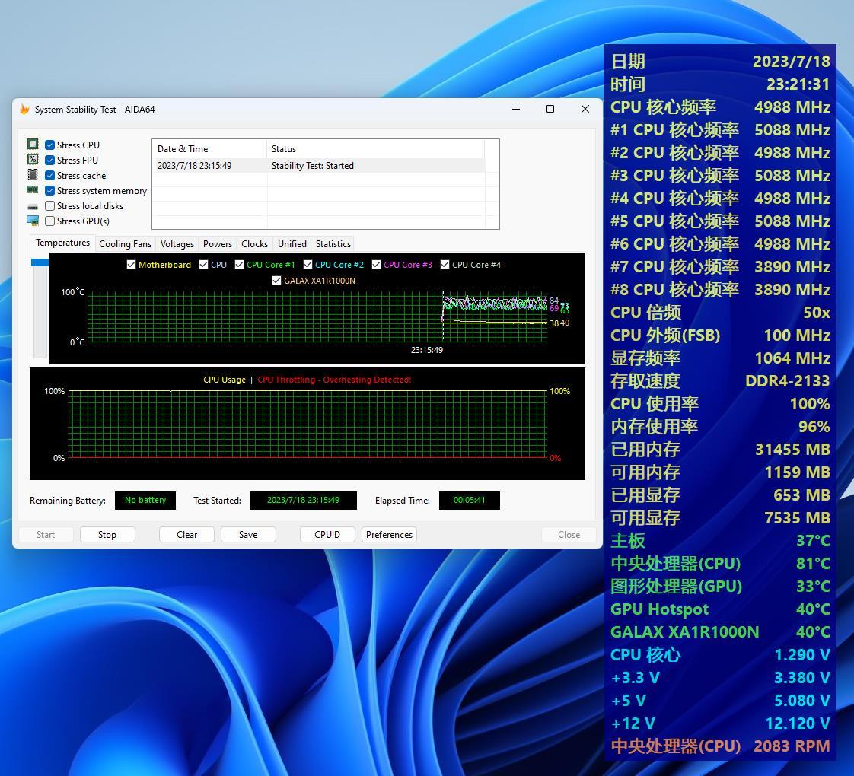Click the chip icon beside Stress cache

point(33,175)
